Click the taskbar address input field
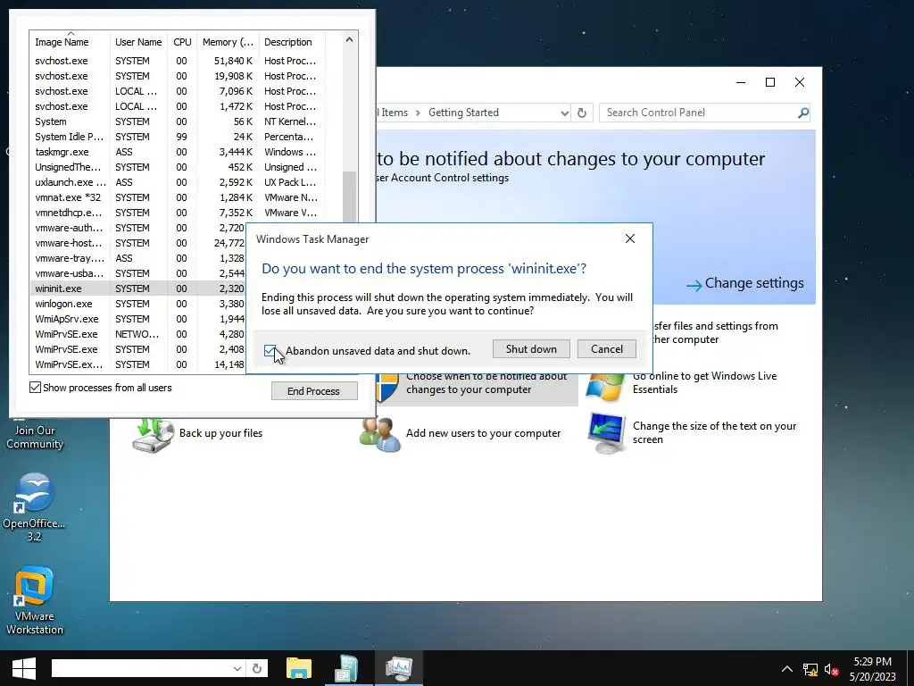This screenshot has height=686, width=914. point(141,668)
